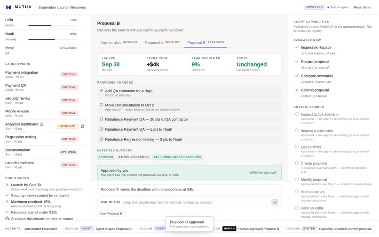Click the ALL HUMAN LOCKS RESPECTED badge

coord(178,157)
